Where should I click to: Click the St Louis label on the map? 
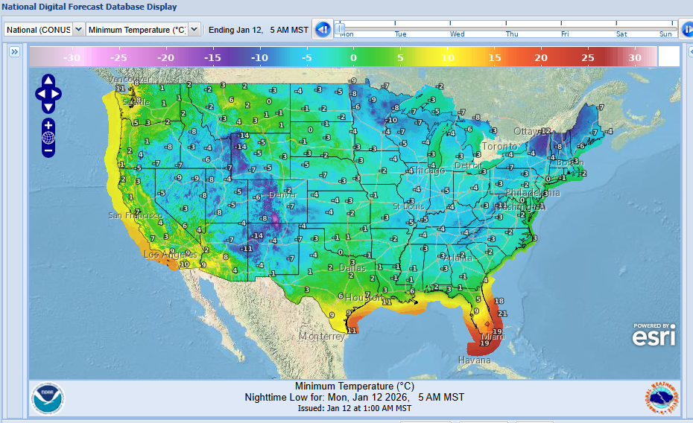pos(409,206)
